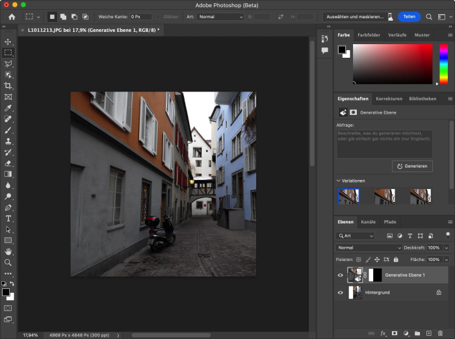Open the Art style dropdown
The width and height of the screenshot is (455, 339).
pos(220,17)
